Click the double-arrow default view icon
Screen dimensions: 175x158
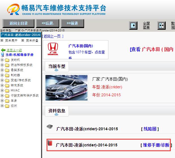point(161,25)
